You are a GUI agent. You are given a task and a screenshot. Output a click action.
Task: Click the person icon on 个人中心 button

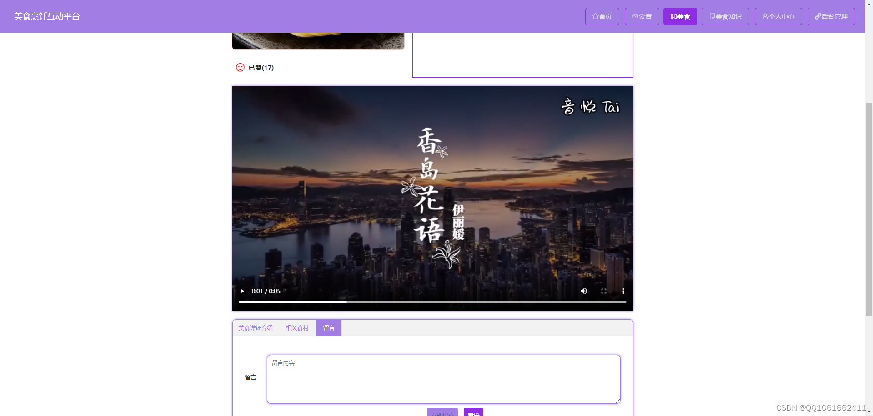765,16
